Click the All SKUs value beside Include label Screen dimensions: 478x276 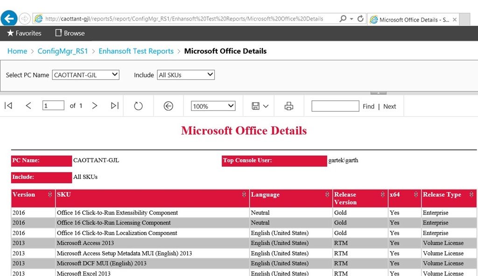[85, 177]
